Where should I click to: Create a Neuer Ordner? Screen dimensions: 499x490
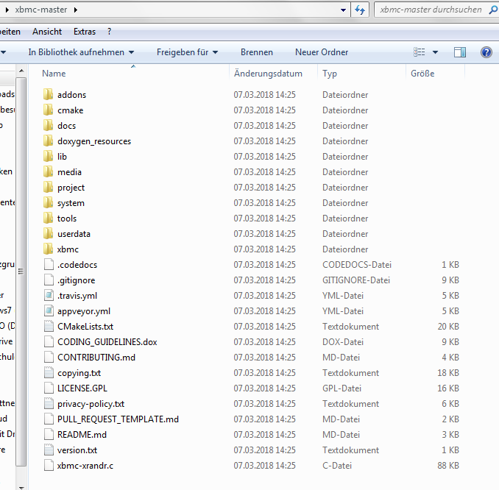pyautogui.click(x=322, y=52)
